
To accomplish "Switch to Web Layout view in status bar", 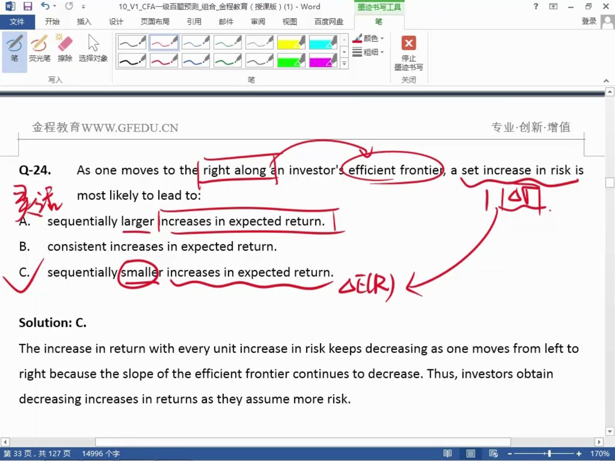I will point(494,454).
